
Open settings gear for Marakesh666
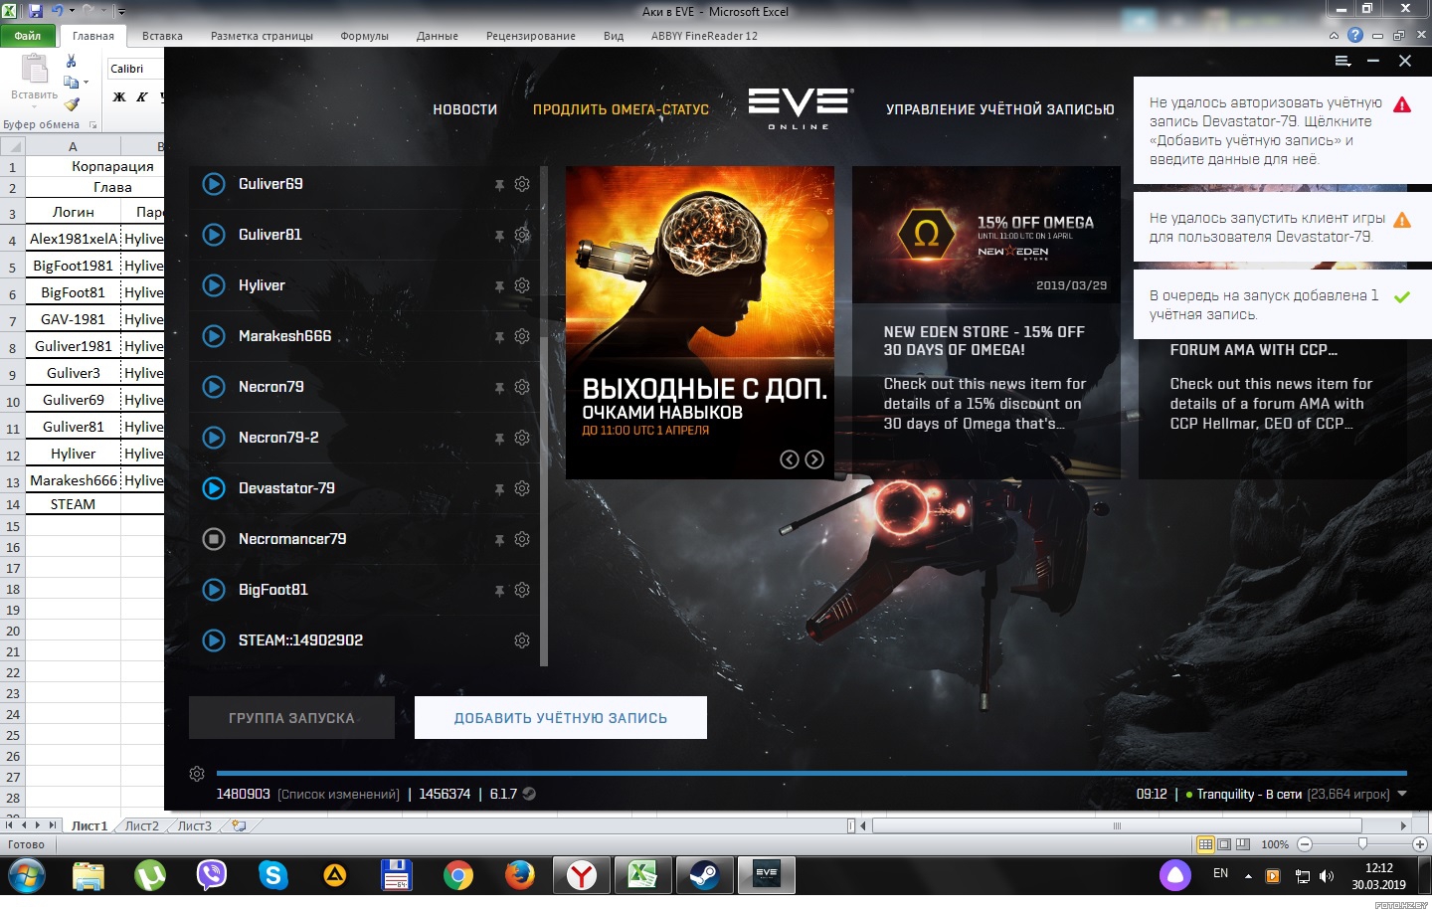[x=522, y=336]
